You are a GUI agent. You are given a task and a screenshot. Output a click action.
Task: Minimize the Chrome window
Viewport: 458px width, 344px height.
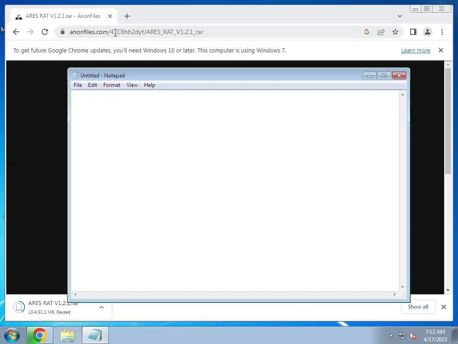point(416,9)
